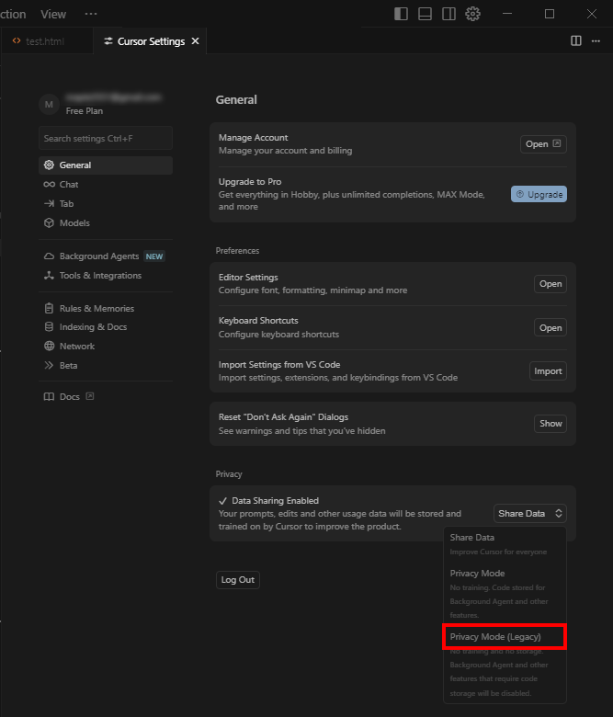The width and height of the screenshot is (613, 717).
Task: Select General in settings sidebar
Action: coord(106,165)
